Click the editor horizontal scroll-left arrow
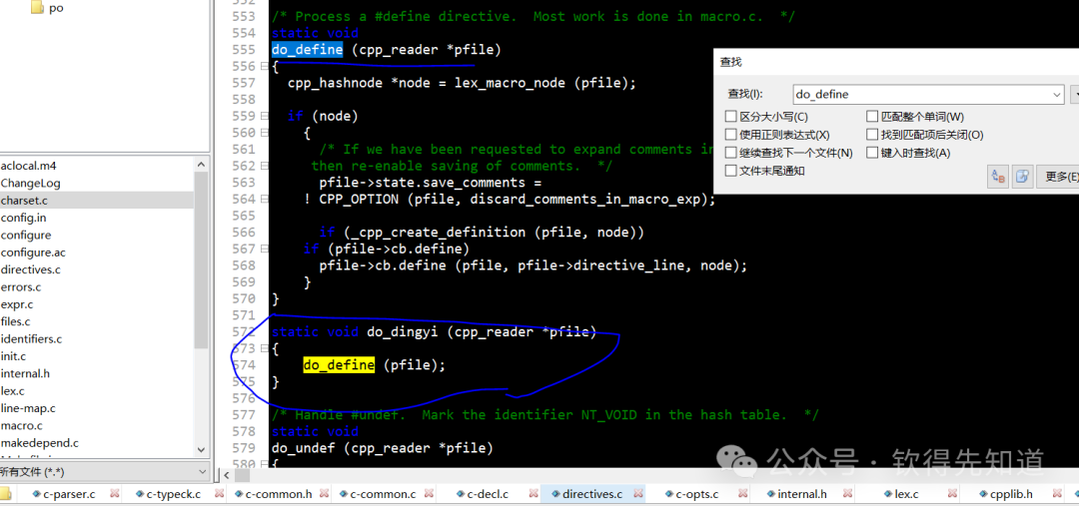Image resolution: width=1079 pixels, height=506 pixels. (x=225, y=475)
